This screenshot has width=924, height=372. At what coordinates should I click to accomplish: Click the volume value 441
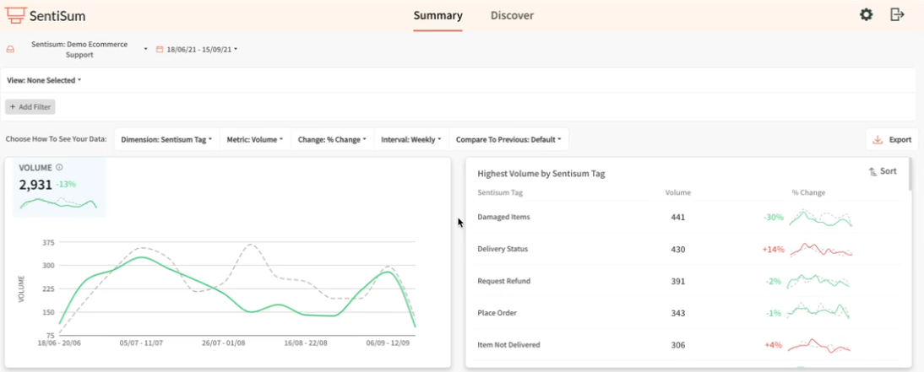click(x=677, y=217)
